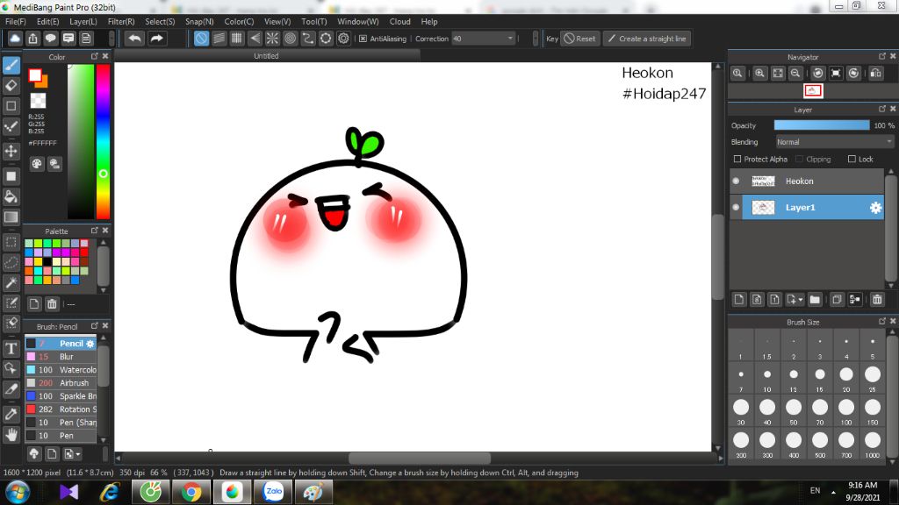
Task: Enable layer Lock checkbox
Action: pyautogui.click(x=852, y=159)
